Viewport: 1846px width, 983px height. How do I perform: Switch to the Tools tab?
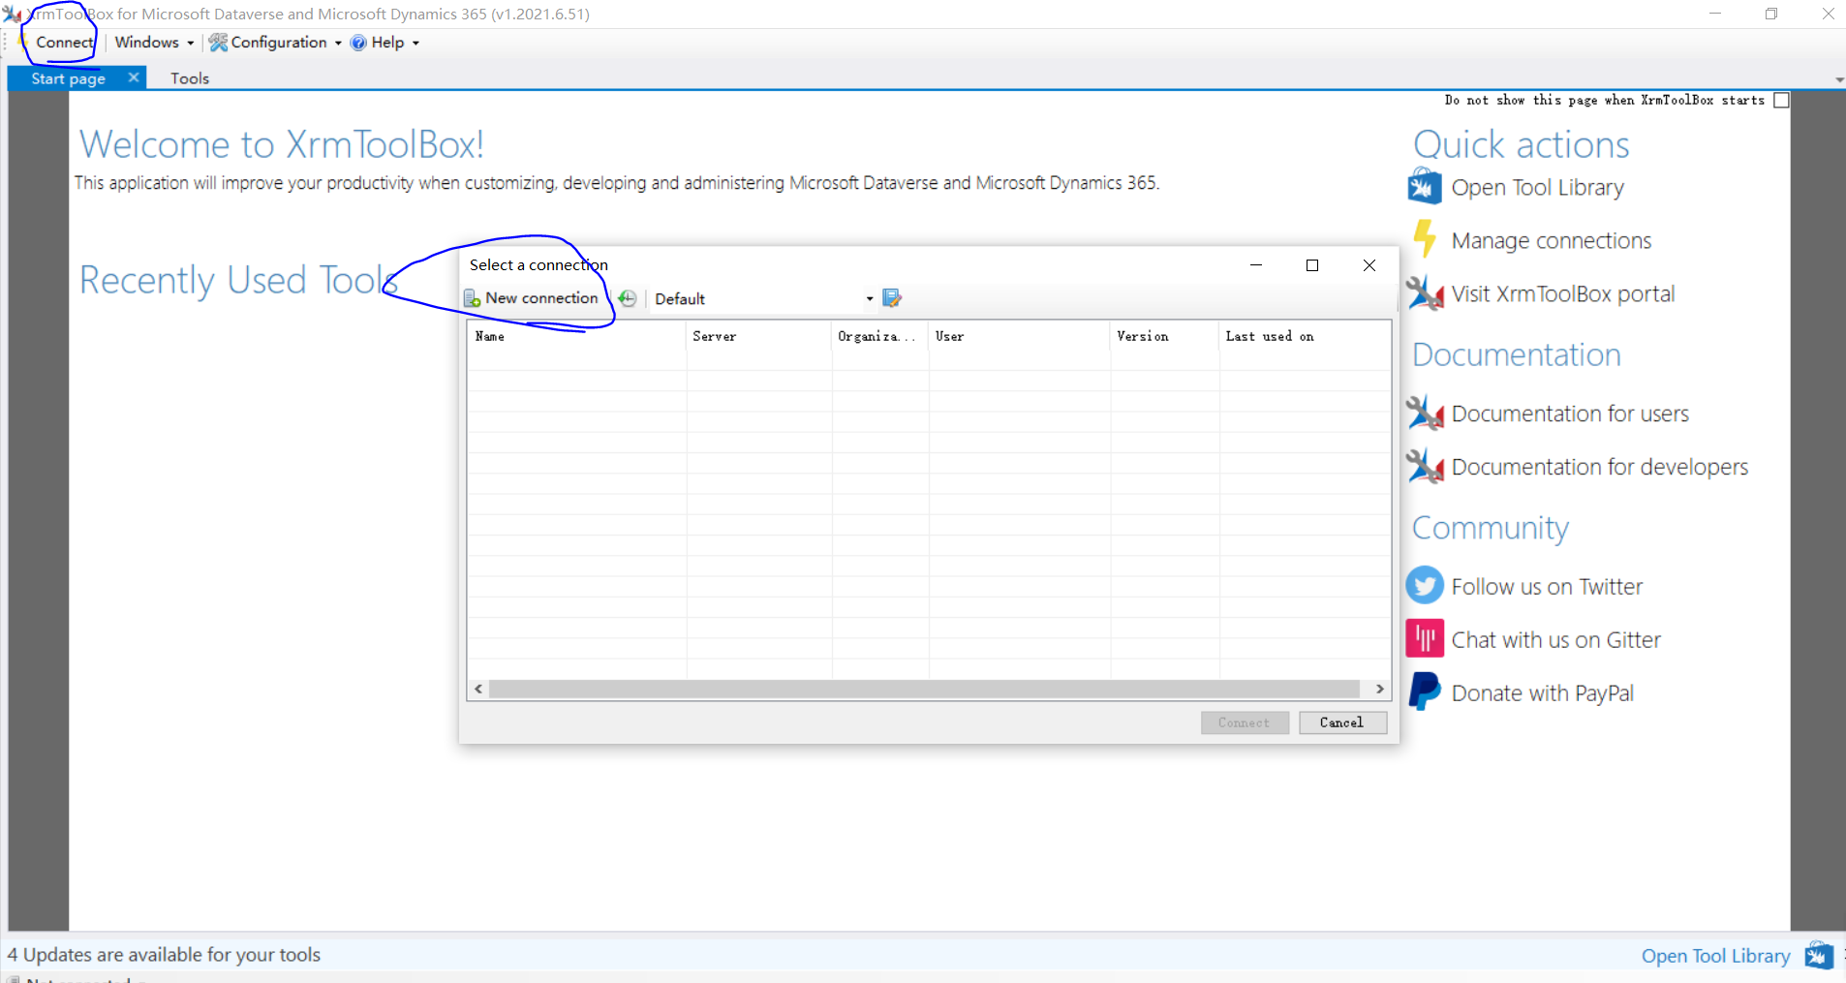[190, 78]
